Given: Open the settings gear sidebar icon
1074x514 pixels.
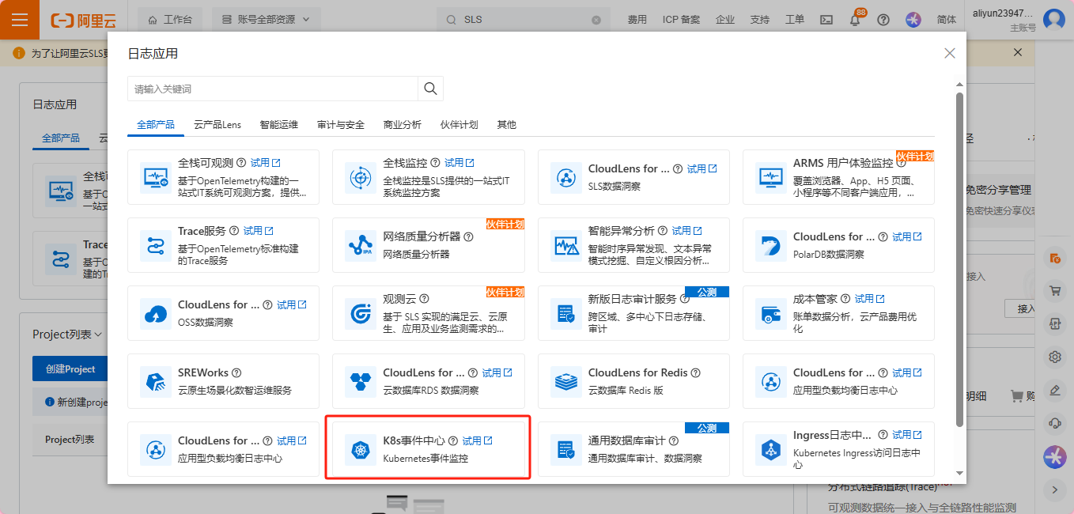Looking at the screenshot, I should (1054, 357).
